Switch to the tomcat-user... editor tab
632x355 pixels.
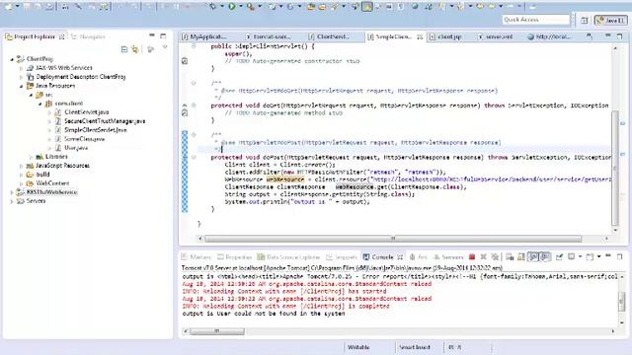(x=269, y=36)
